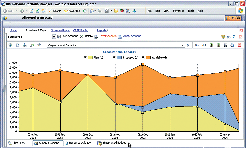Expand the arrow beside Portfolio button

[x=243, y=20]
